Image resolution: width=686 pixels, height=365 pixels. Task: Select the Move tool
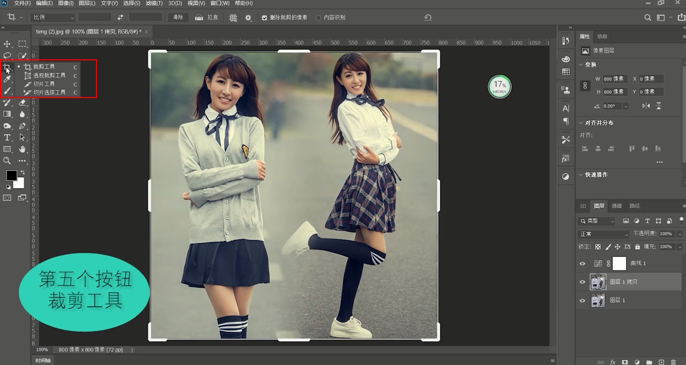tap(7, 44)
